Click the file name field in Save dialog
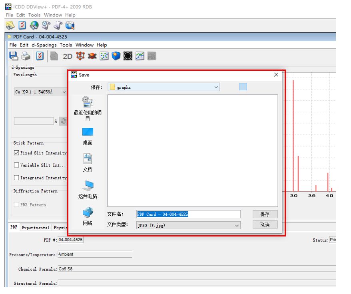This screenshot has width=351, height=294. point(188,214)
